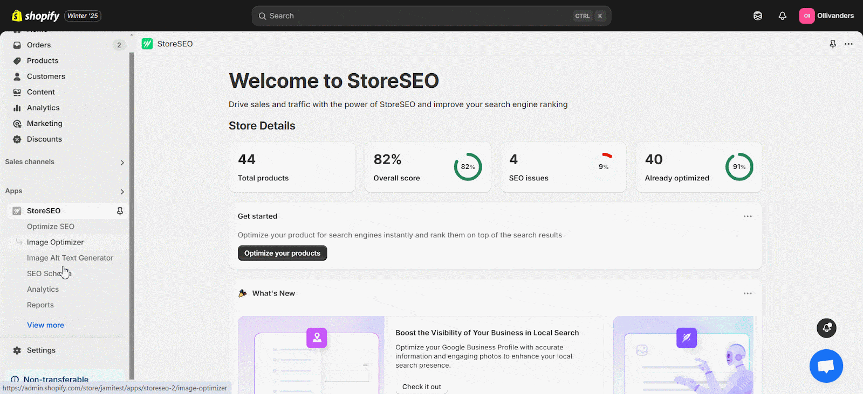Screen dimensions: 863x394
Task: Open What's New card options menu
Action: [748, 293]
